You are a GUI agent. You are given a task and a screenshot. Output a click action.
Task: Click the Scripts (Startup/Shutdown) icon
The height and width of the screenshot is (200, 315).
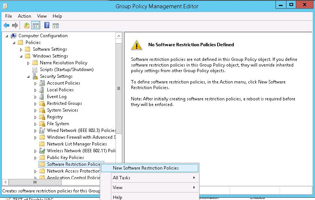[x=35, y=70]
